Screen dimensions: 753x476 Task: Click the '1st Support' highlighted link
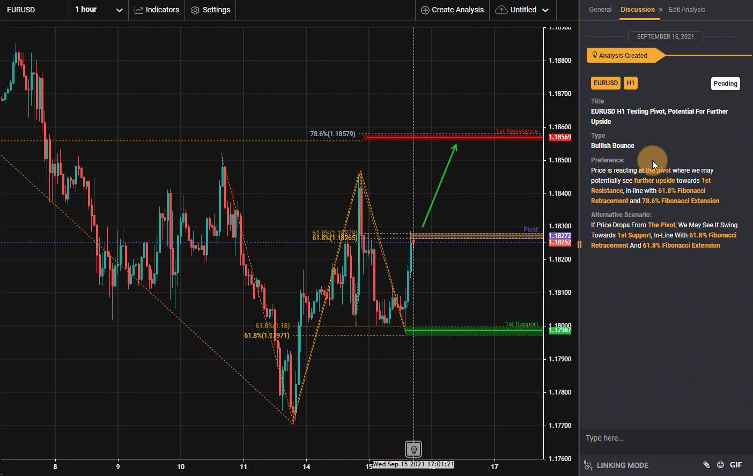tap(634, 235)
